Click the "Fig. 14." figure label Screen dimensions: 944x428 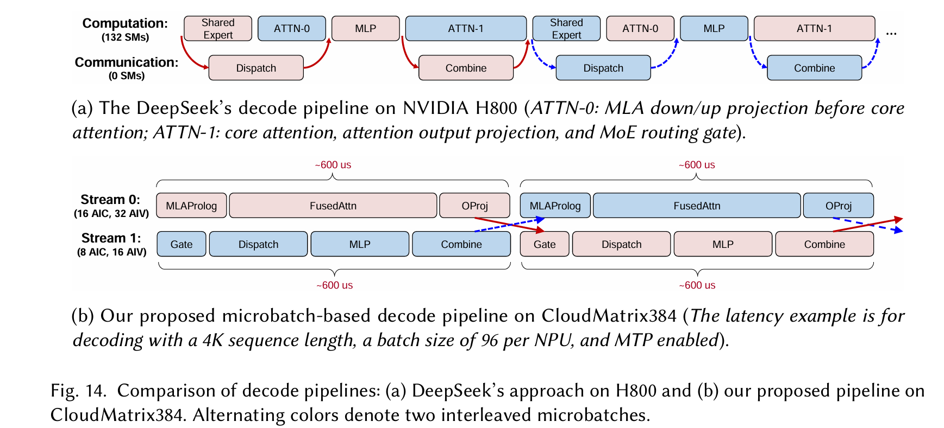(78, 391)
